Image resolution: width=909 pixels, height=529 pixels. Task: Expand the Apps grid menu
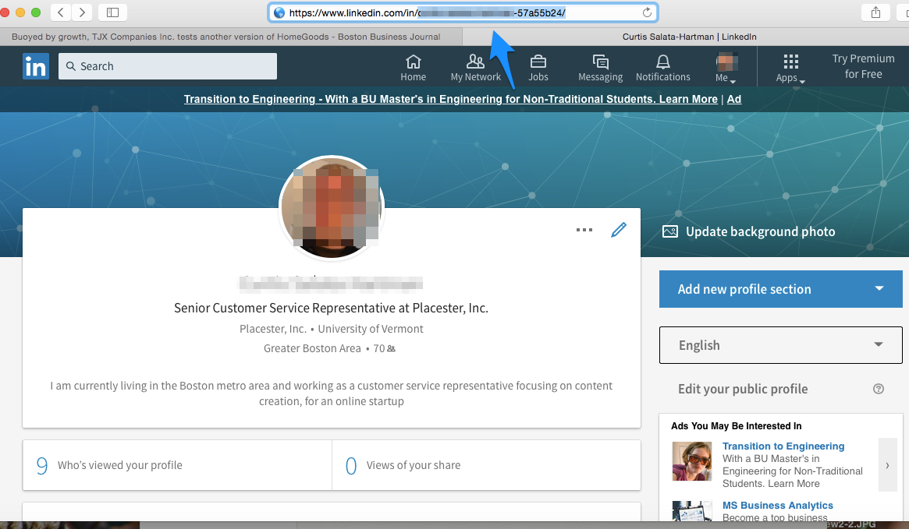coord(790,69)
